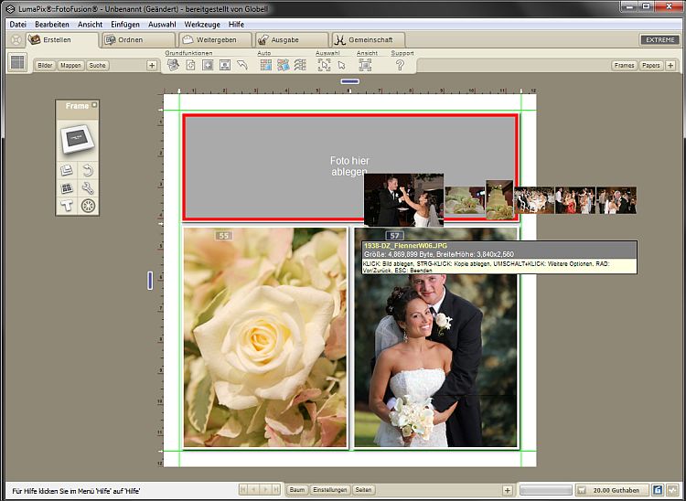
Task: Click the Einstellungen button
Action: pyautogui.click(x=330, y=490)
